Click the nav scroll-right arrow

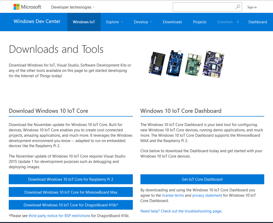point(238,22)
